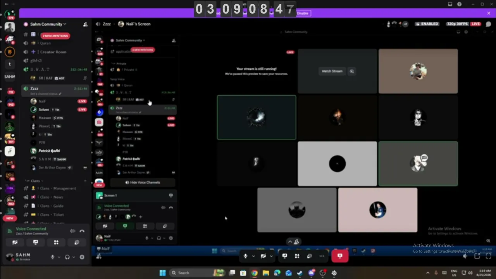This screenshot has width=496, height=279.
Task: Disable the purple banner with the Disable button
Action: coord(302,13)
